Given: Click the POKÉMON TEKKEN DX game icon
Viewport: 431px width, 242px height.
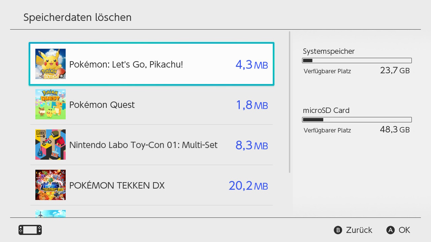Looking at the screenshot, I should [51, 185].
